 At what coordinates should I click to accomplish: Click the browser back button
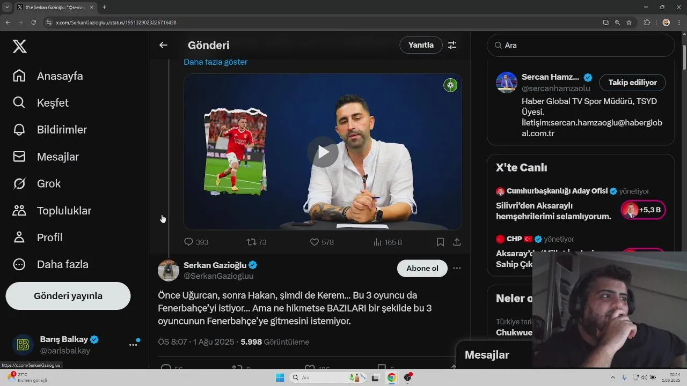(8, 23)
